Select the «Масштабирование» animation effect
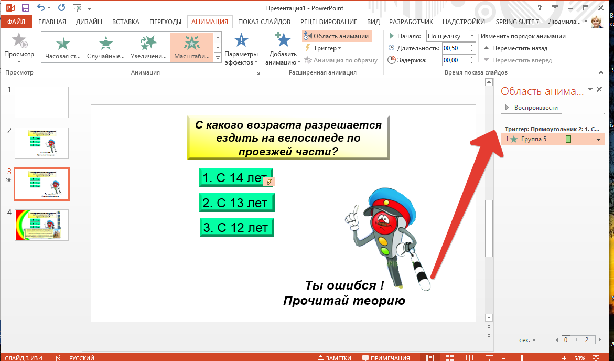This screenshot has width=614, height=361. click(x=191, y=46)
